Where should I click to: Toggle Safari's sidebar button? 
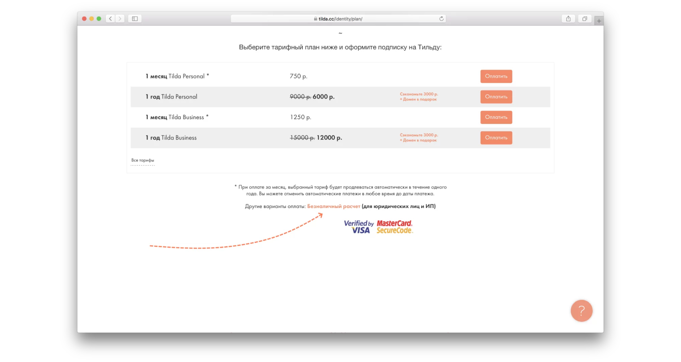coord(135,19)
